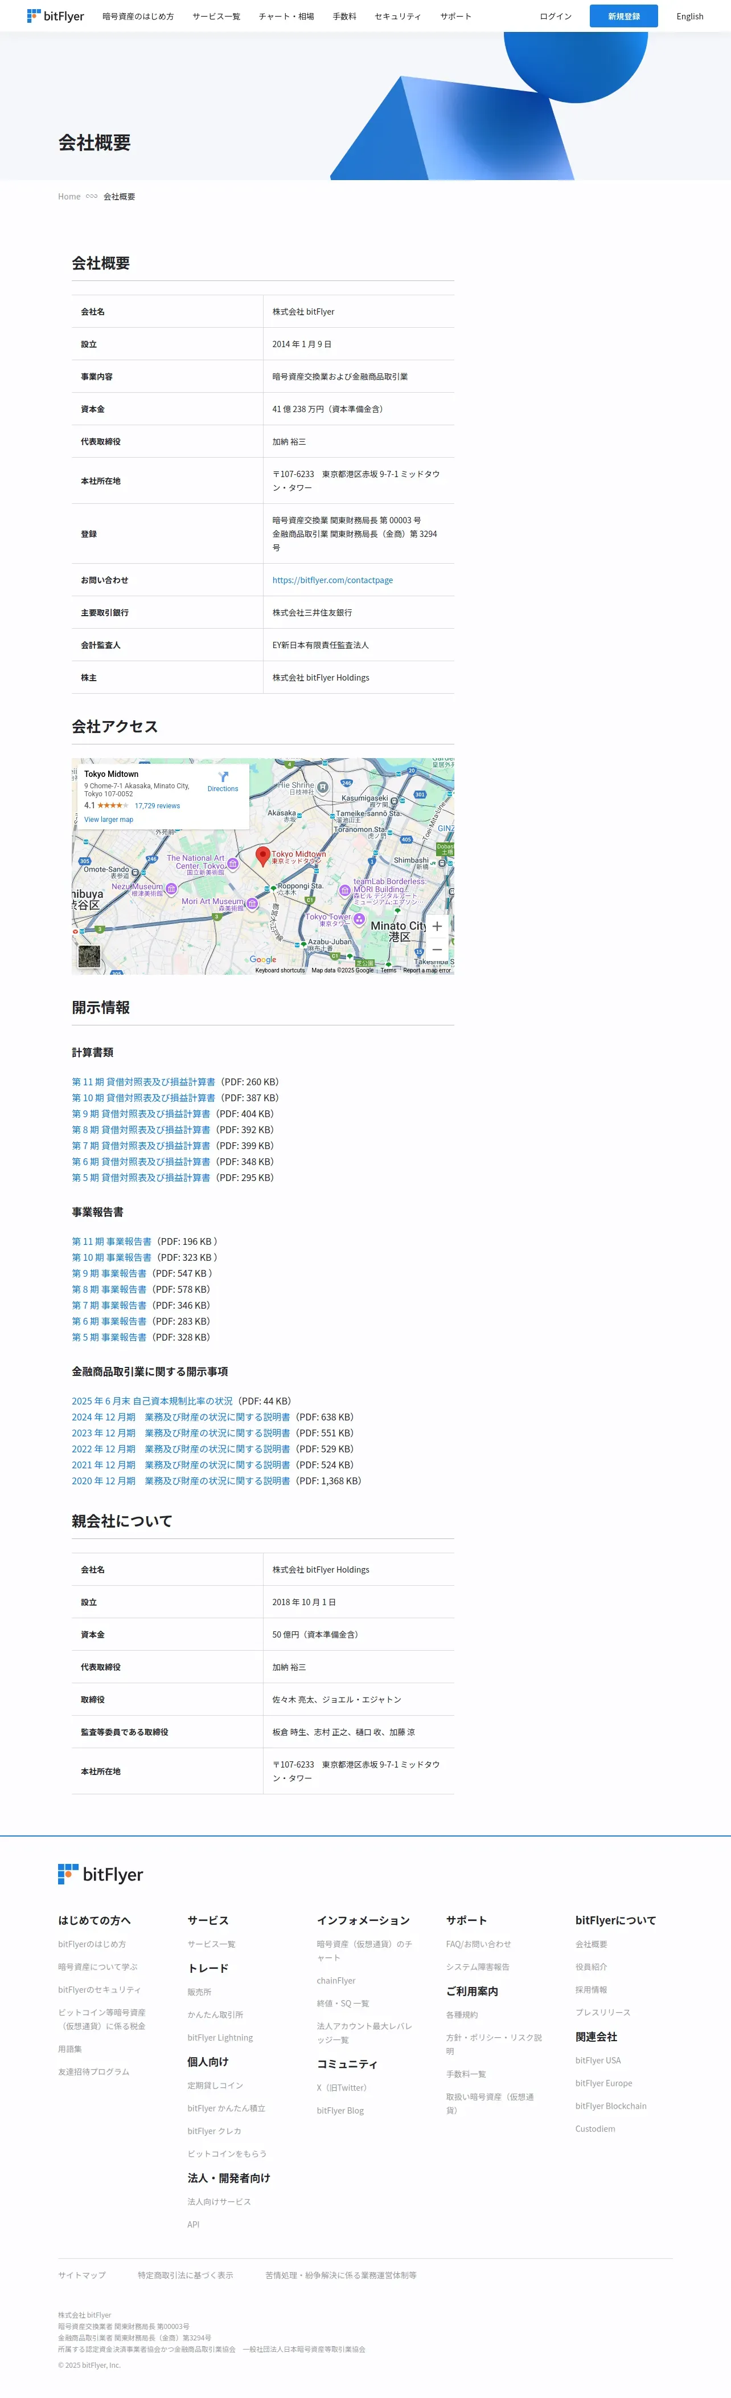Open the セキュリティ nav item
Screen dimensions: 731x2398
click(x=398, y=16)
